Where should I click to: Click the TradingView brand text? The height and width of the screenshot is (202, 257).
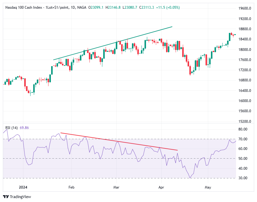click(x=20, y=197)
